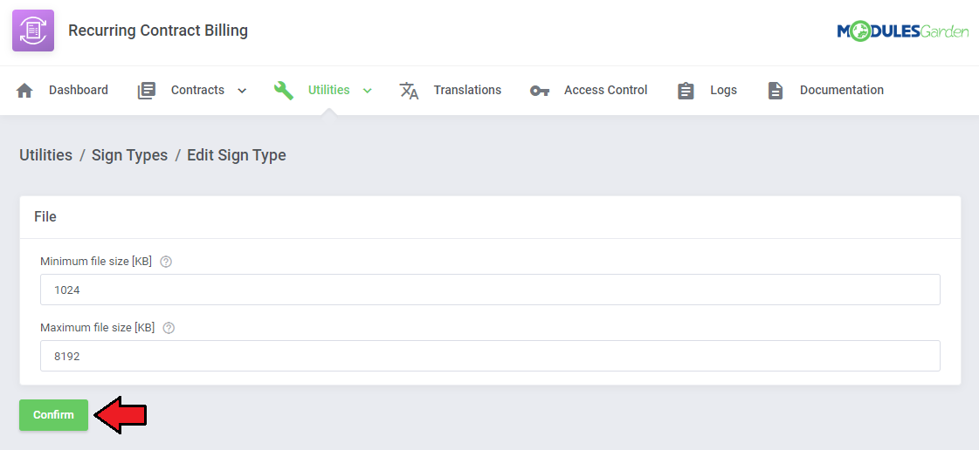The width and height of the screenshot is (979, 450).
Task: Click the Logs clipboard icon
Action: tap(686, 91)
